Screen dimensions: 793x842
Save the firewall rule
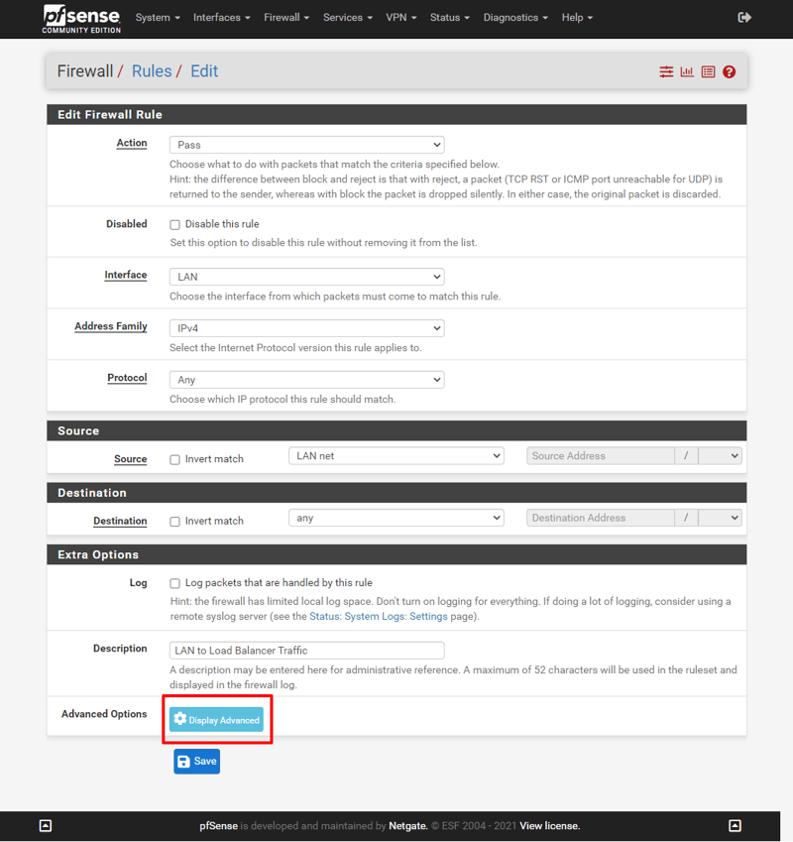point(196,761)
